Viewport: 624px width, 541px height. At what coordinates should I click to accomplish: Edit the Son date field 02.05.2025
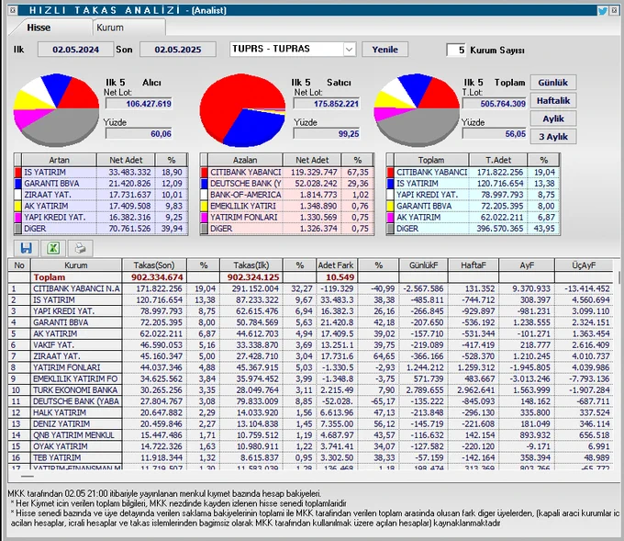pyautogui.click(x=178, y=50)
